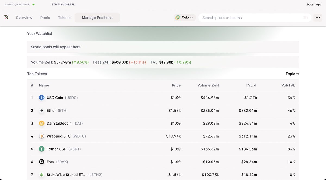Click the StakeWise Staked ETH token icon
The width and height of the screenshot is (326, 180).
tap(42, 175)
